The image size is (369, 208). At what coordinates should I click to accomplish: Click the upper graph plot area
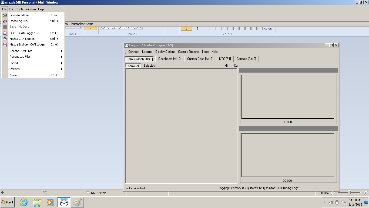(x=288, y=97)
